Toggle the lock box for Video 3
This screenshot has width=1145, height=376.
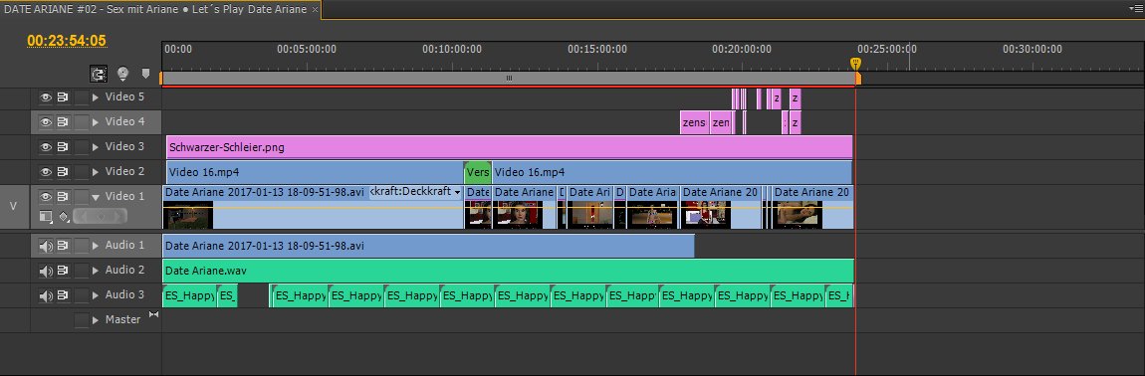(81, 147)
